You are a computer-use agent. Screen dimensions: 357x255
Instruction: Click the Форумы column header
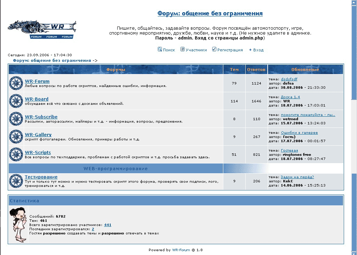point(116,70)
